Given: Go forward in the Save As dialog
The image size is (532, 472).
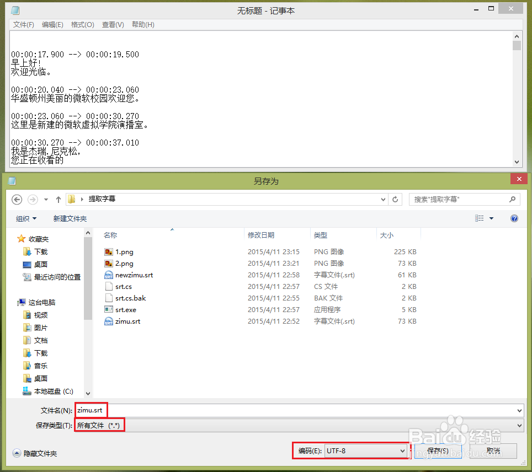Looking at the screenshot, I should tap(33, 200).
